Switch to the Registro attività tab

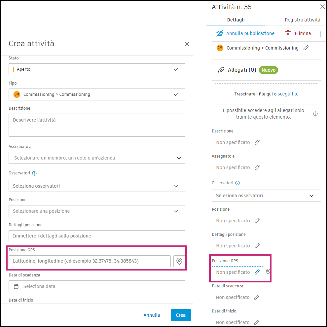[x=303, y=20]
